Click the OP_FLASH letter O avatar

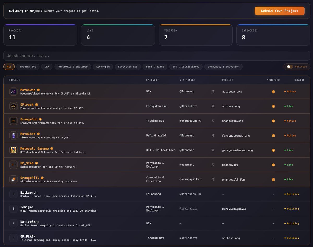[x=14, y=238]
